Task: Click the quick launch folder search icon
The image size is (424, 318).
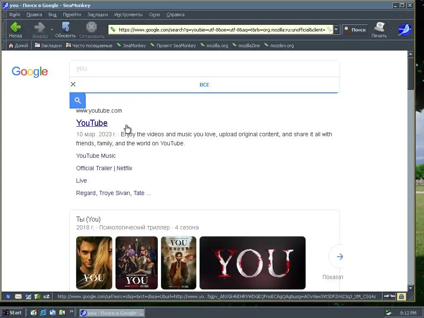Action: point(62,313)
